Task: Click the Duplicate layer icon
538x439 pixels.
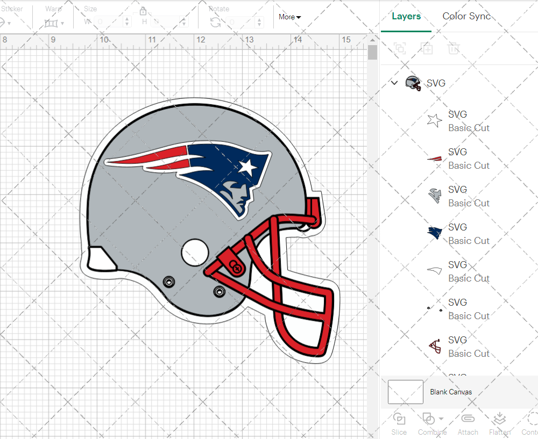Action: [427, 48]
